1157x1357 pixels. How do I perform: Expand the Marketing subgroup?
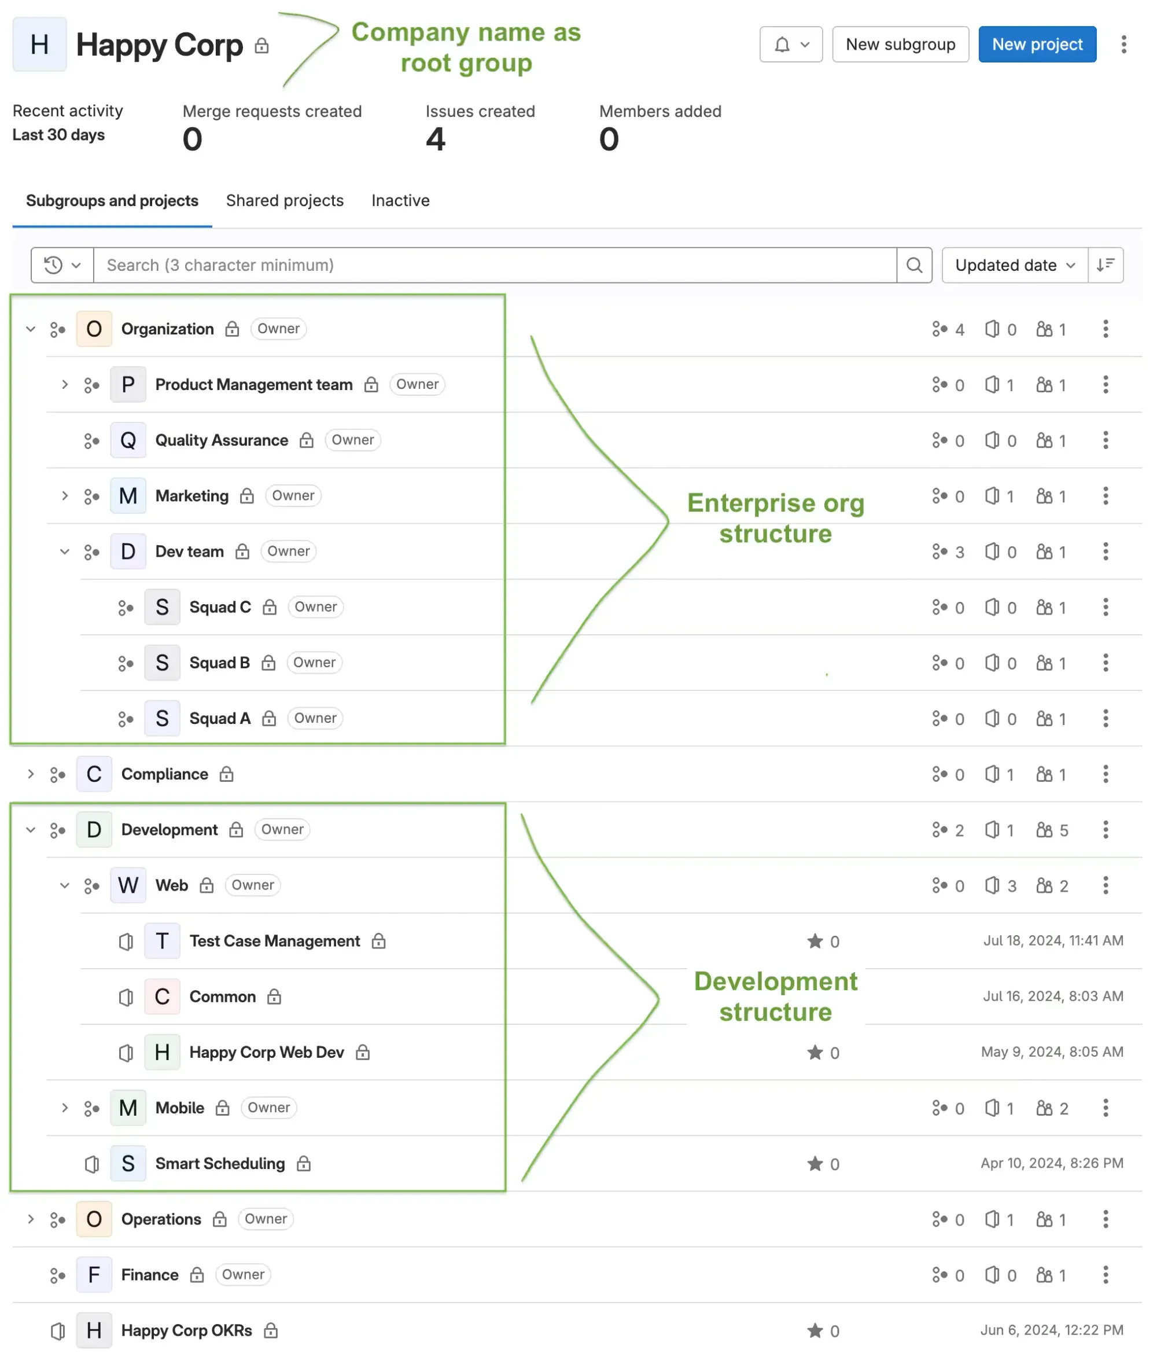tap(65, 496)
